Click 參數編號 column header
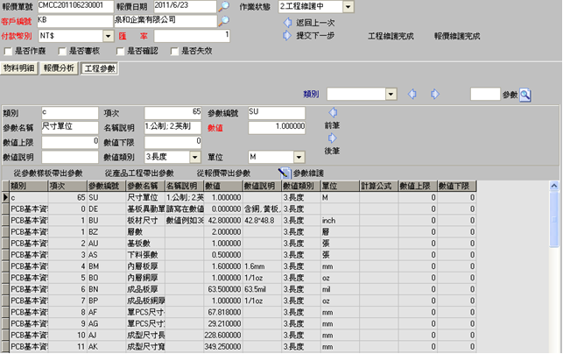This screenshot has width=563, height=354. click(x=106, y=186)
